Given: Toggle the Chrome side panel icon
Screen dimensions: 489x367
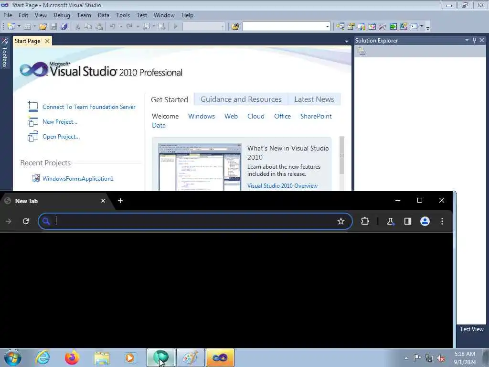Looking at the screenshot, I should tap(408, 221).
